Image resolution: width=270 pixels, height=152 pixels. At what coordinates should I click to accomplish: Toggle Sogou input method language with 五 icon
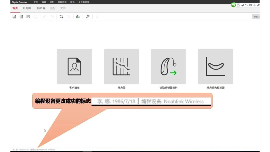[x=239, y=5]
